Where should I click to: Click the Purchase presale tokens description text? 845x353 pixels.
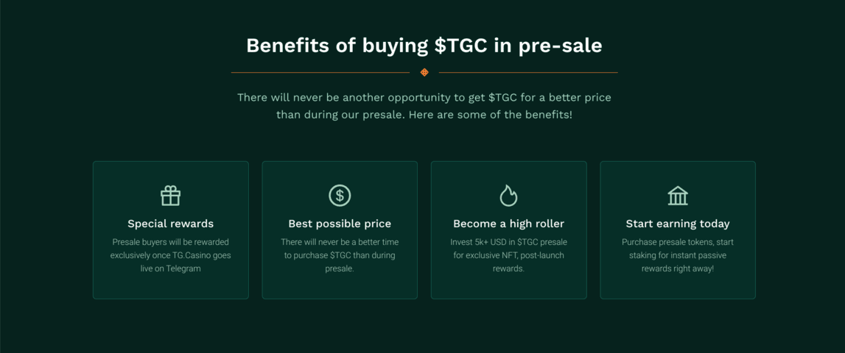(678, 255)
